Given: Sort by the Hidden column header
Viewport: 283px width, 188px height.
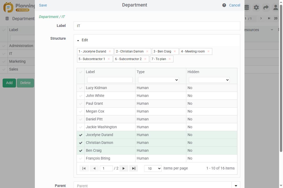Looking at the screenshot, I should (x=193, y=72).
